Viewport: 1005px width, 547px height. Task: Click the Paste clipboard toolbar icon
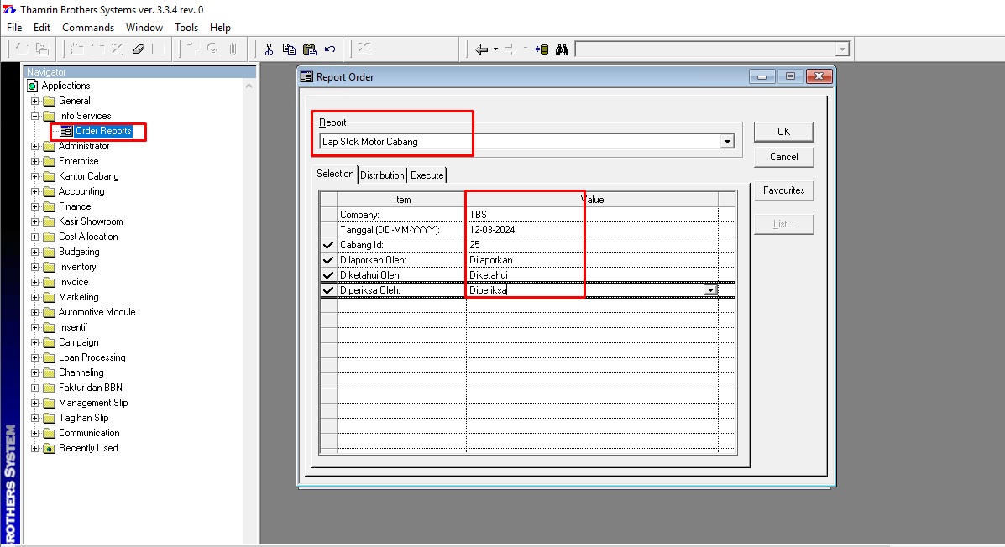click(309, 49)
